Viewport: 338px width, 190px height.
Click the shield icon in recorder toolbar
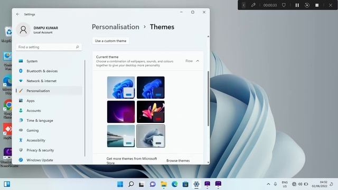point(284,5)
